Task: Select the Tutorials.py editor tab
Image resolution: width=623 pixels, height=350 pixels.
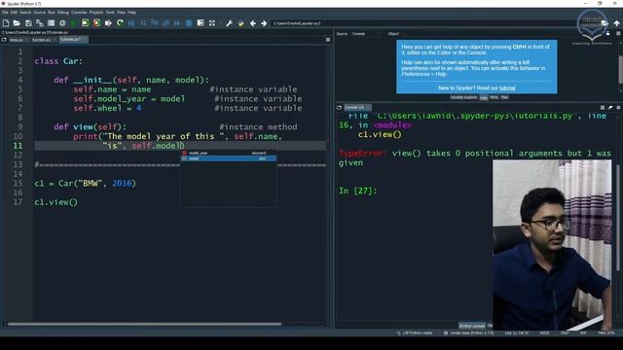Action: 73,40
